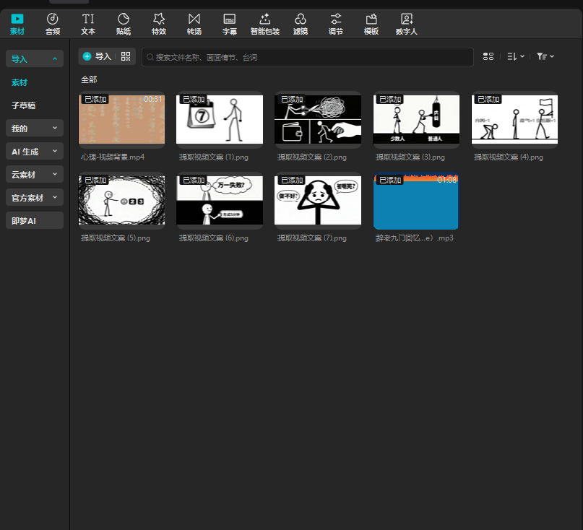Open the filter dropdown
Image resolution: width=583 pixels, height=530 pixels.
click(545, 56)
